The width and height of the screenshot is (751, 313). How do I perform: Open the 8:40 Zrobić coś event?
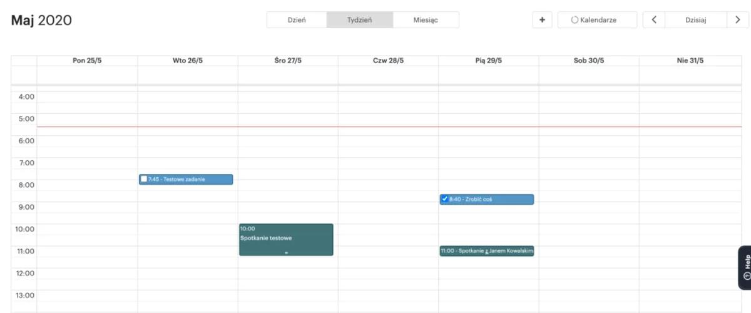[487, 199]
